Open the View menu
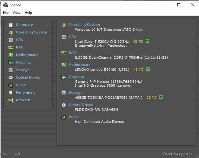The image size is (199, 158). 16,13
